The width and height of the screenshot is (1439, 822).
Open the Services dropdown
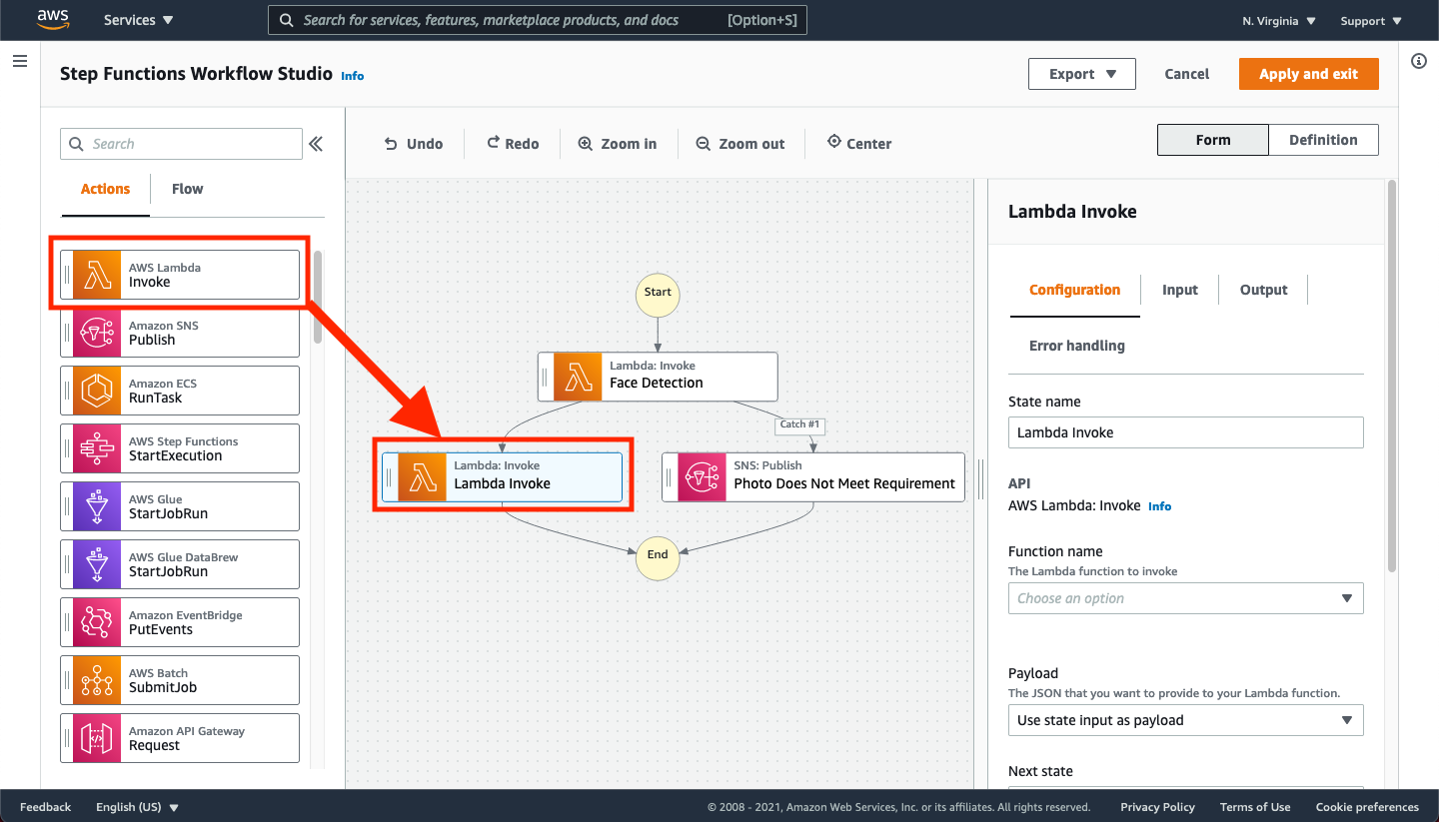point(139,20)
